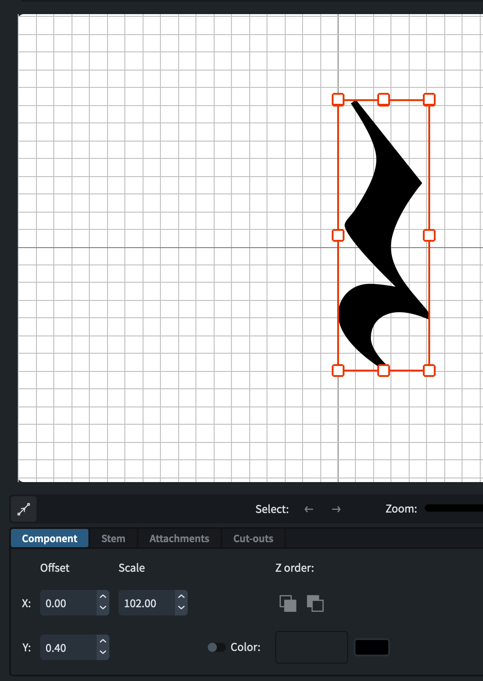This screenshot has width=483, height=681.
Task: Click the black color swatch
Action: click(x=372, y=647)
